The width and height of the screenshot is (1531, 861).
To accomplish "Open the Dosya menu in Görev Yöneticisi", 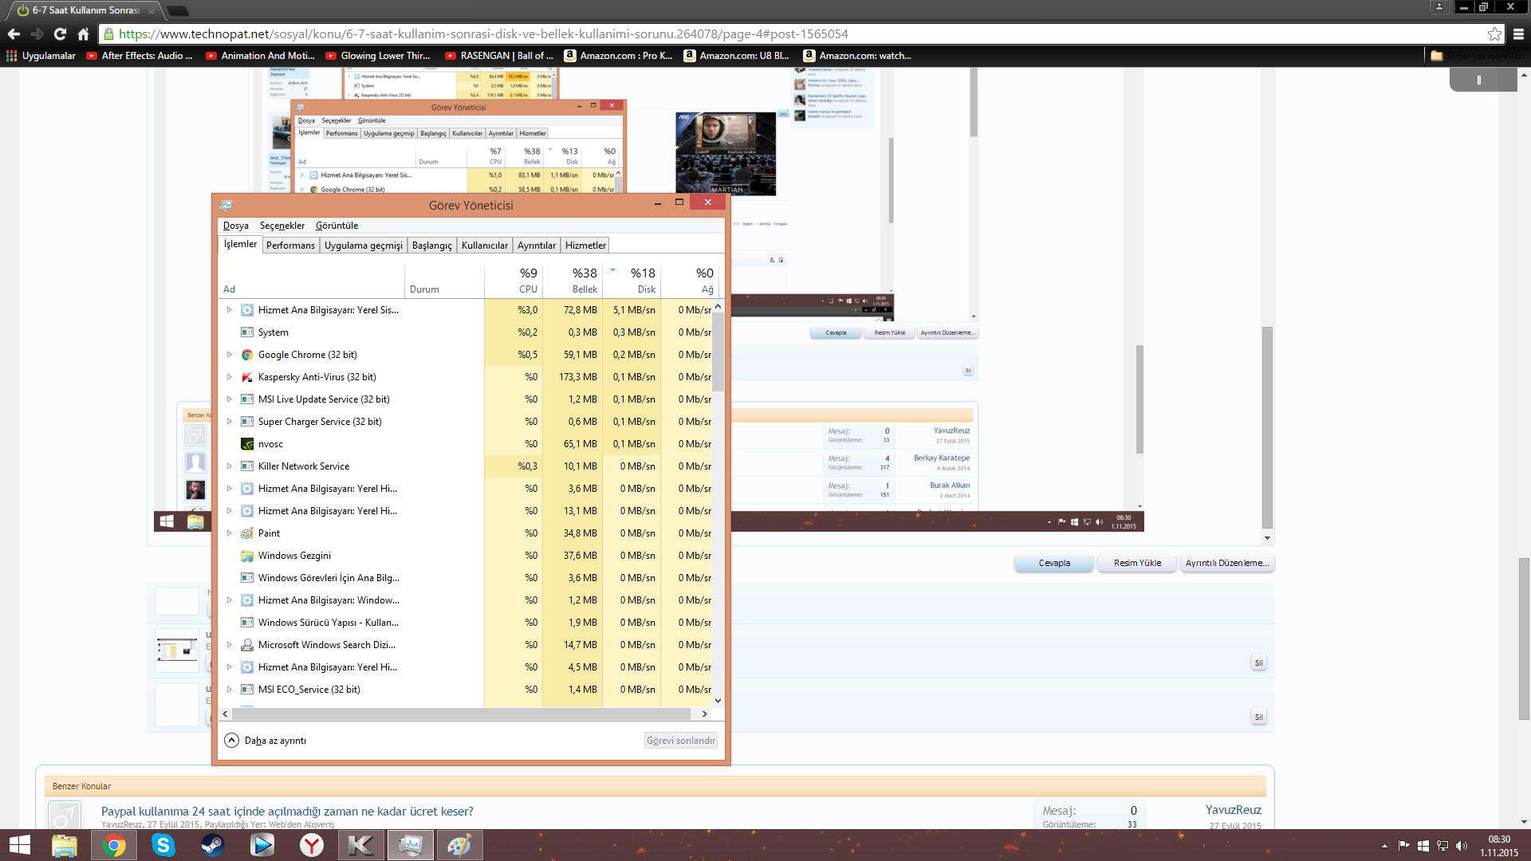I will tap(236, 226).
